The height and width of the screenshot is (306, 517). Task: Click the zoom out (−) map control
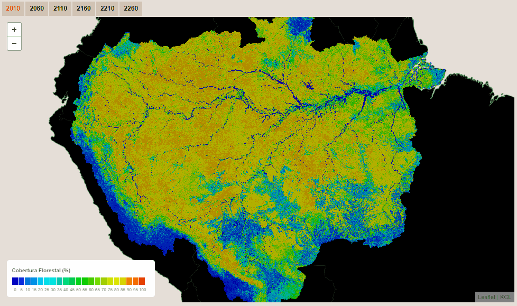(x=14, y=43)
